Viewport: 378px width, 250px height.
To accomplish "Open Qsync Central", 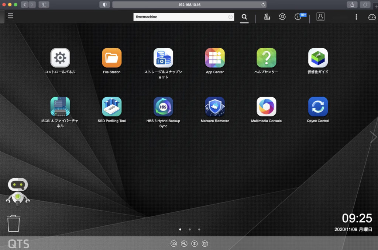I will coord(318,106).
